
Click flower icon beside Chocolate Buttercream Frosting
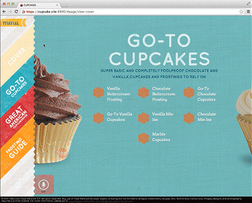pos(144,92)
